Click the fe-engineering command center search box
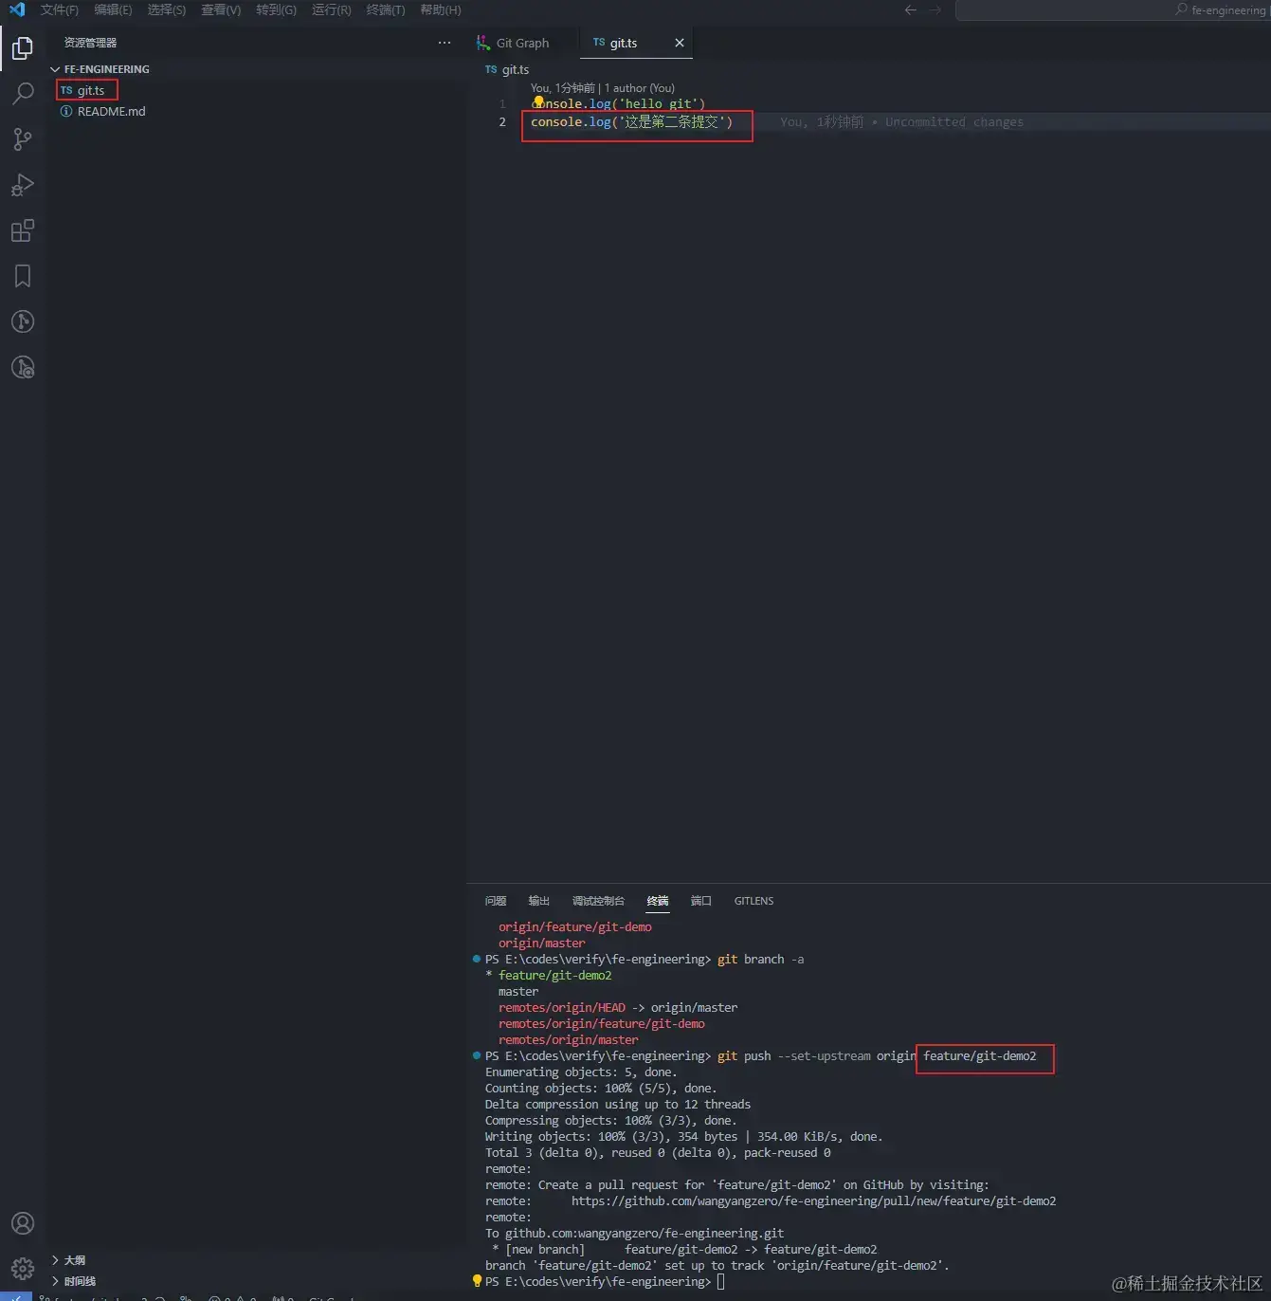This screenshot has width=1271, height=1301. click(x=1112, y=9)
